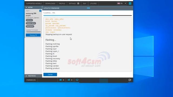Image resolution: width=173 pixels, height=97 pixels.
Task: Click the 'Flashing: recovery' log line
Action: tap(53, 58)
